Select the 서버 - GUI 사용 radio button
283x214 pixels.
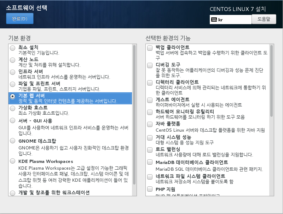point(12,120)
